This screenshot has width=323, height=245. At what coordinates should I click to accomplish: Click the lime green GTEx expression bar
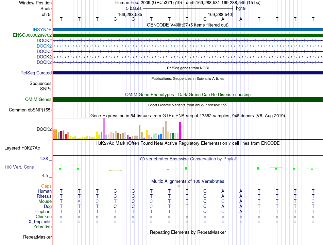pyautogui.click(x=139, y=132)
